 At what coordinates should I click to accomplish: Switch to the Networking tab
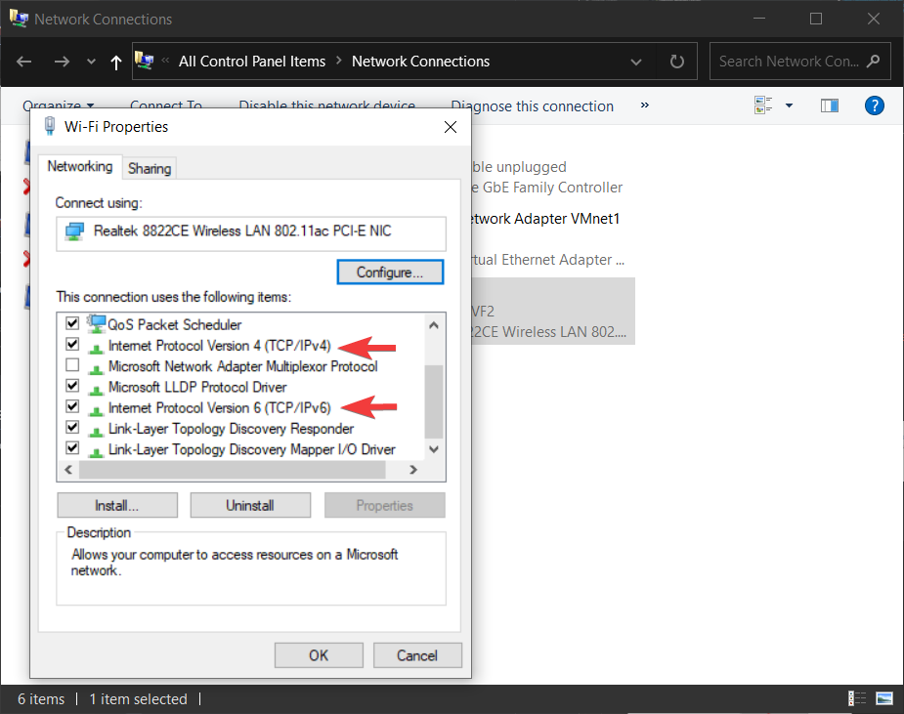tap(80, 167)
